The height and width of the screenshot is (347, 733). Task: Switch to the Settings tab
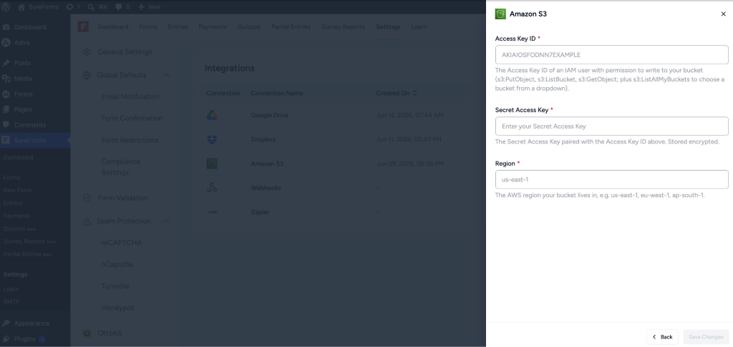point(388,26)
